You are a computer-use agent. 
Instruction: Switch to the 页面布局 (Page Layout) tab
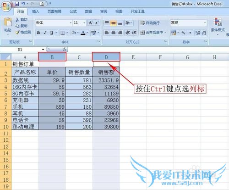click(x=55, y=11)
